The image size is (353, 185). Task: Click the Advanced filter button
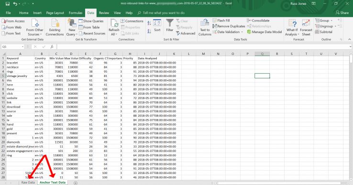186,33
